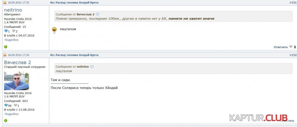Click the blue heart showing 96 for Вячеслав 2
The width and height of the screenshot is (297, 127).
(6, 105)
